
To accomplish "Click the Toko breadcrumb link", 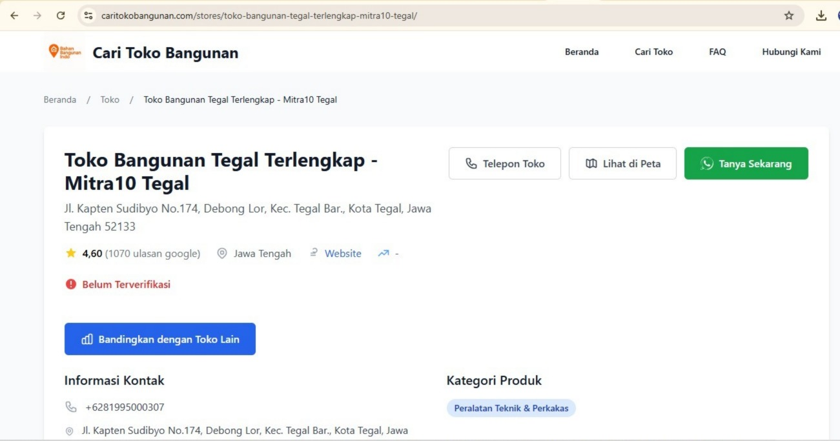I will [110, 99].
